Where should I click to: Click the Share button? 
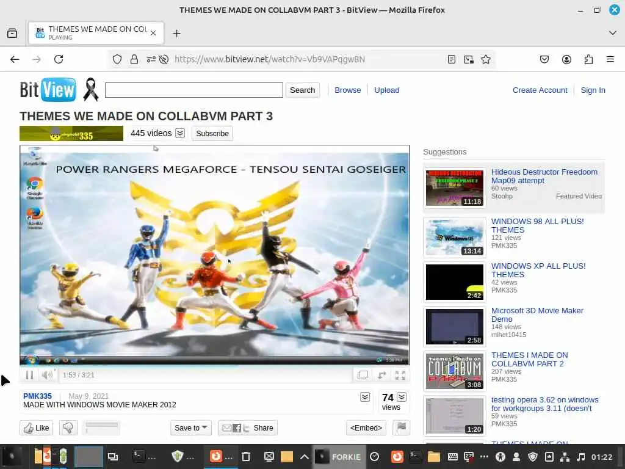pyautogui.click(x=248, y=428)
